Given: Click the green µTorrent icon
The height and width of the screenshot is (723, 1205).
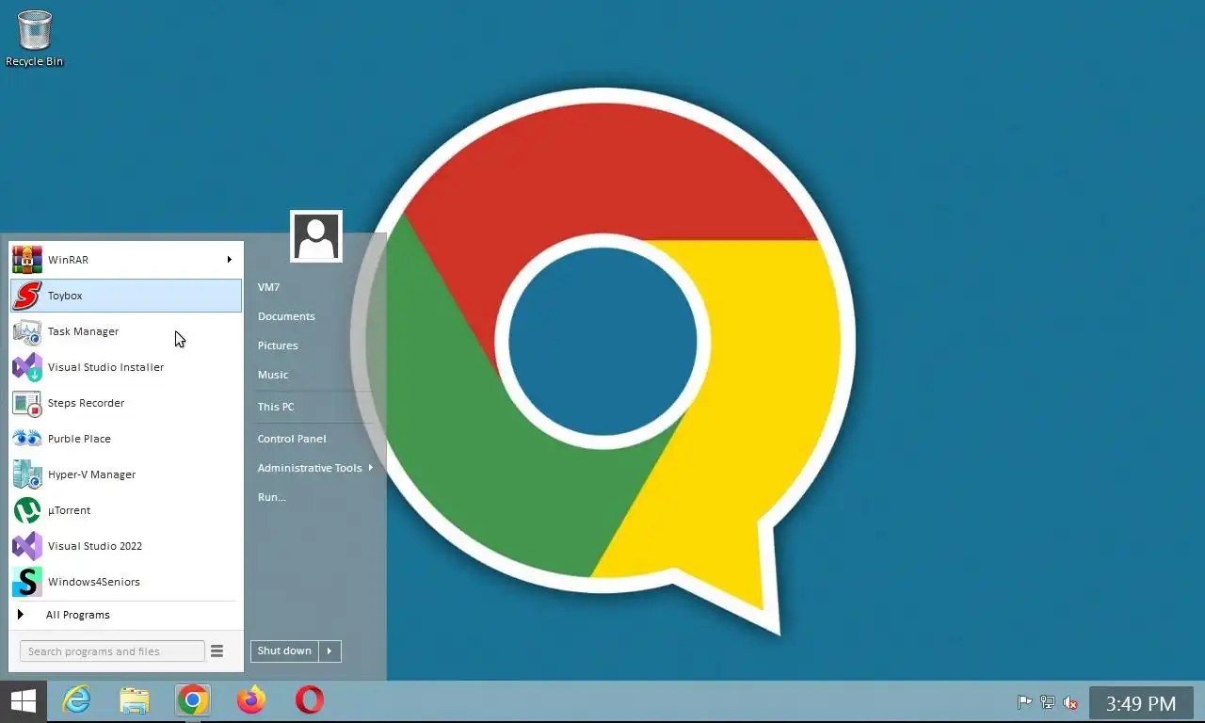Looking at the screenshot, I should pyautogui.click(x=26, y=510).
